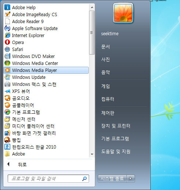Click the user account flower picture

pos(123,13)
